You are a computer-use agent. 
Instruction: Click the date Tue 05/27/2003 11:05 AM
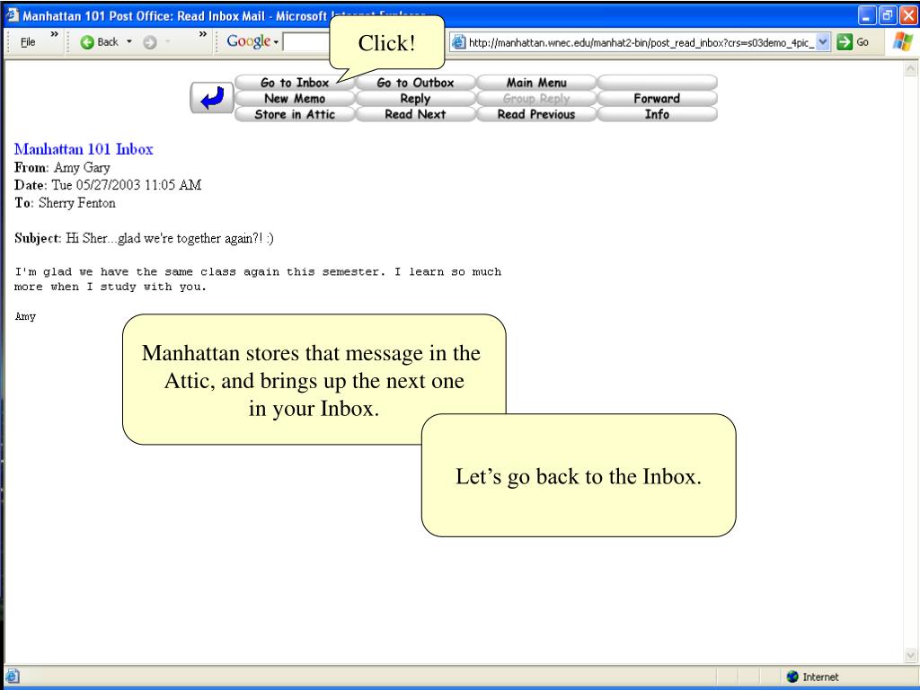pos(127,185)
